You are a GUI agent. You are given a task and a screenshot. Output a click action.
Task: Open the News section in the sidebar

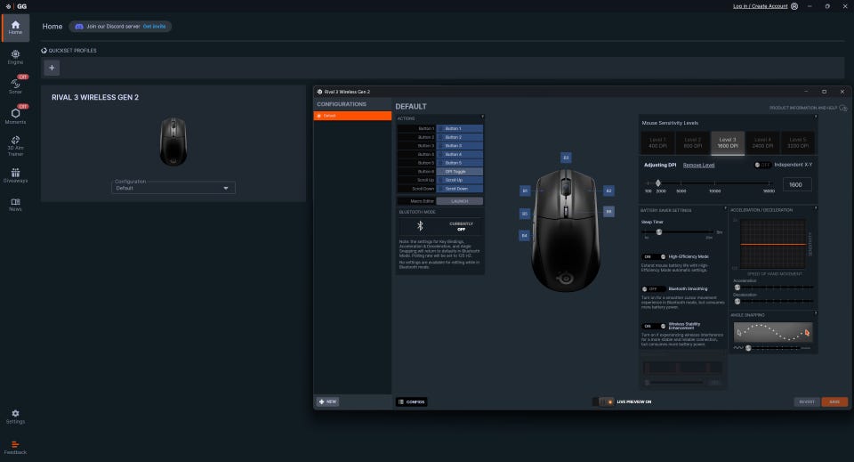pyautogui.click(x=15, y=205)
